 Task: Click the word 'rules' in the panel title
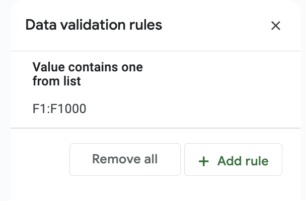tap(145, 25)
